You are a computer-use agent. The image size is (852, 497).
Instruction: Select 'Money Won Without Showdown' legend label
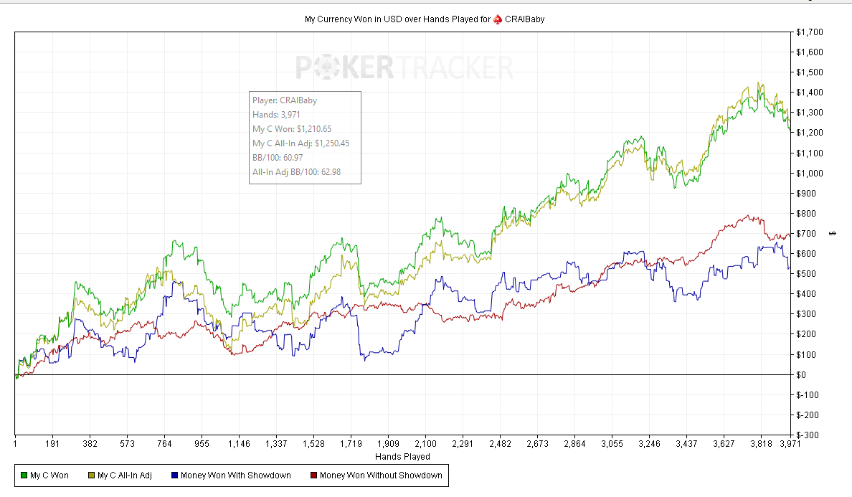(381, 475)
